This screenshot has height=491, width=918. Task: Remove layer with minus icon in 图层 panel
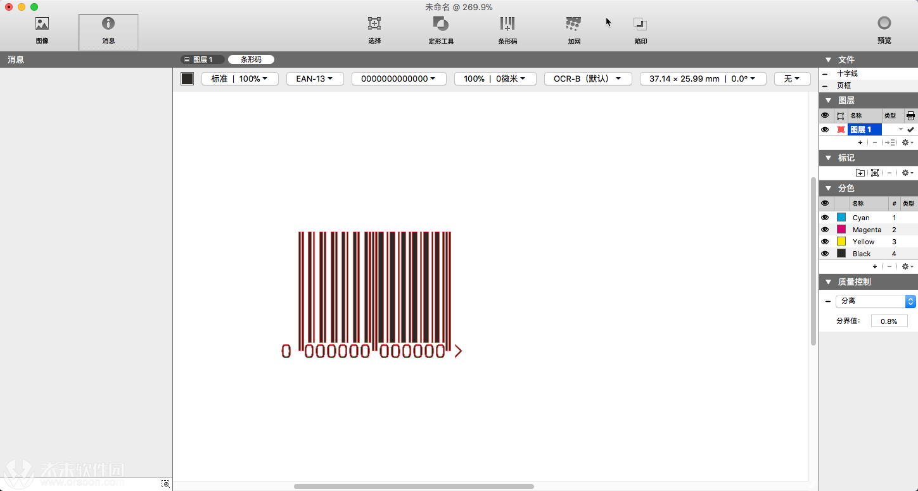(875, 142)
